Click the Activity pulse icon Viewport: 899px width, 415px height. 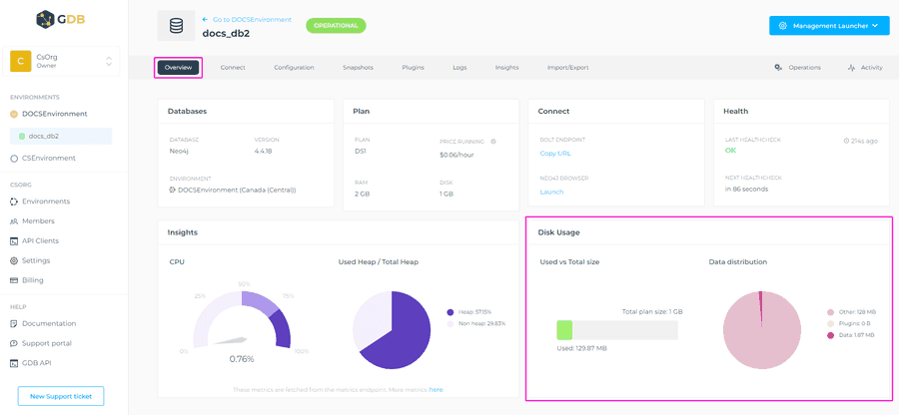(x=851, y=68)
